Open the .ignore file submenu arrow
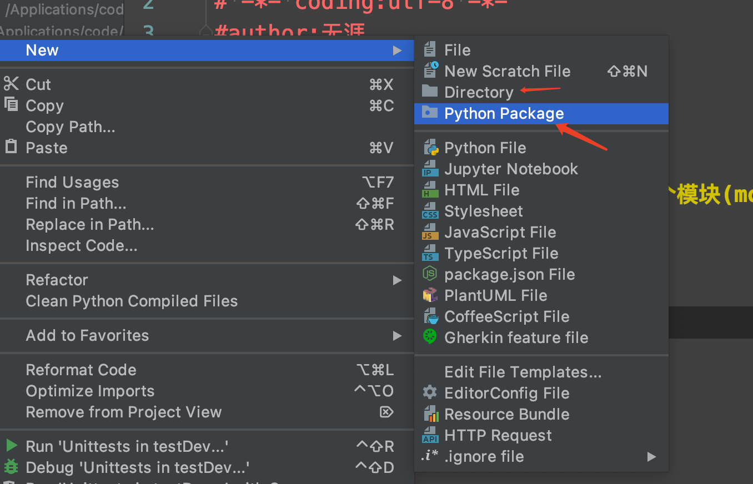The image size is (753, 484). coord(651,457)
